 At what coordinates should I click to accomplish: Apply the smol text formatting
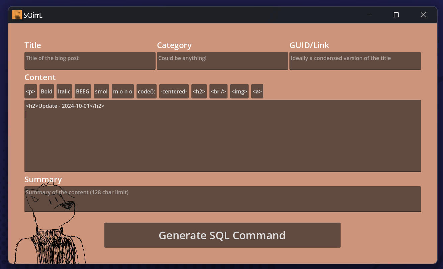pos(101,91)
